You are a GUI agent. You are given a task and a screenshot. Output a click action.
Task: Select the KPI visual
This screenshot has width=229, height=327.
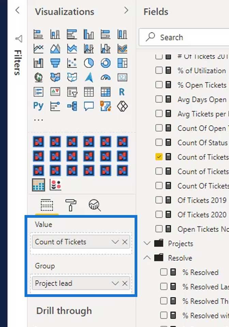pyautogui.click(x=55, y=92)
